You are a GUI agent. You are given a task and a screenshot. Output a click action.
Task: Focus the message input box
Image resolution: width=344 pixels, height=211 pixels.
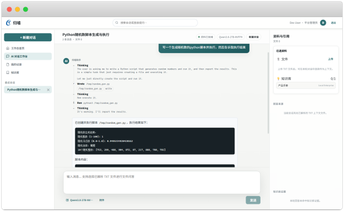pos(161,182)
